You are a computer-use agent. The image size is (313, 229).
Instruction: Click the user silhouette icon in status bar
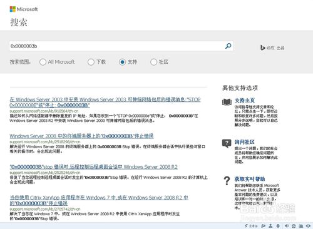[270, 226]
